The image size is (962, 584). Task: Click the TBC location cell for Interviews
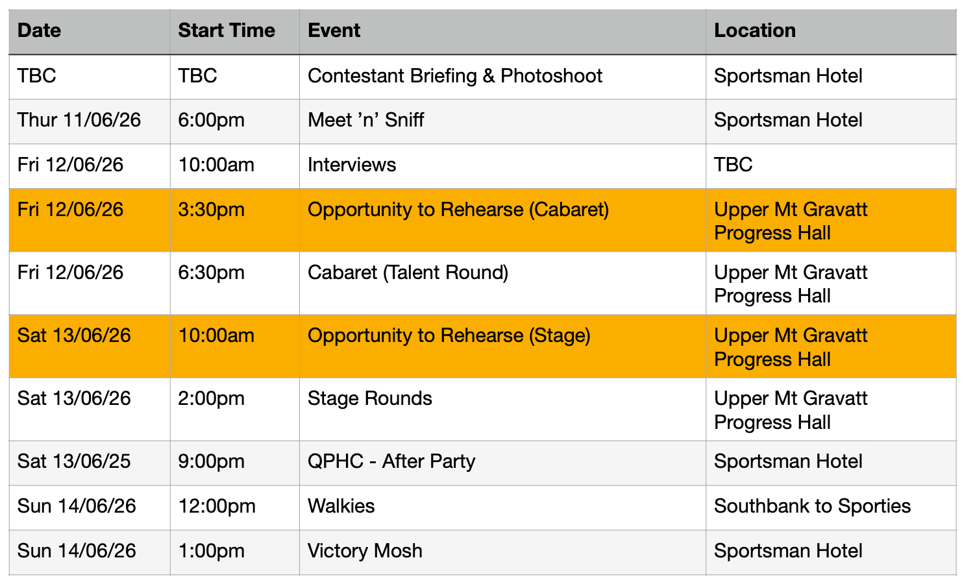(831, 165)
